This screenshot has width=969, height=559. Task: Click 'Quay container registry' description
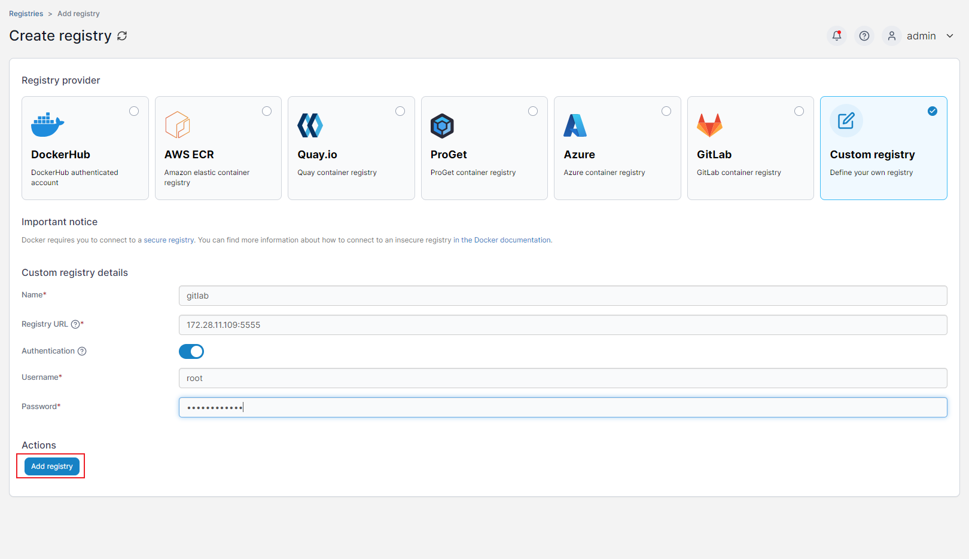click(x=337, y=173)
